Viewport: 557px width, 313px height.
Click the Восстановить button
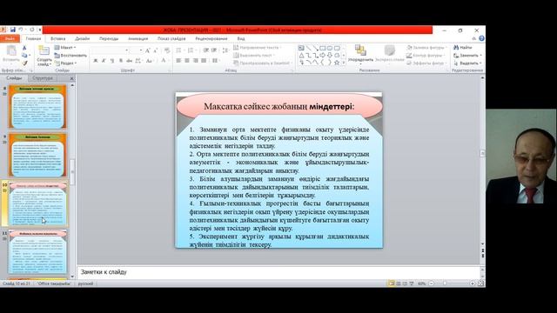70,56
